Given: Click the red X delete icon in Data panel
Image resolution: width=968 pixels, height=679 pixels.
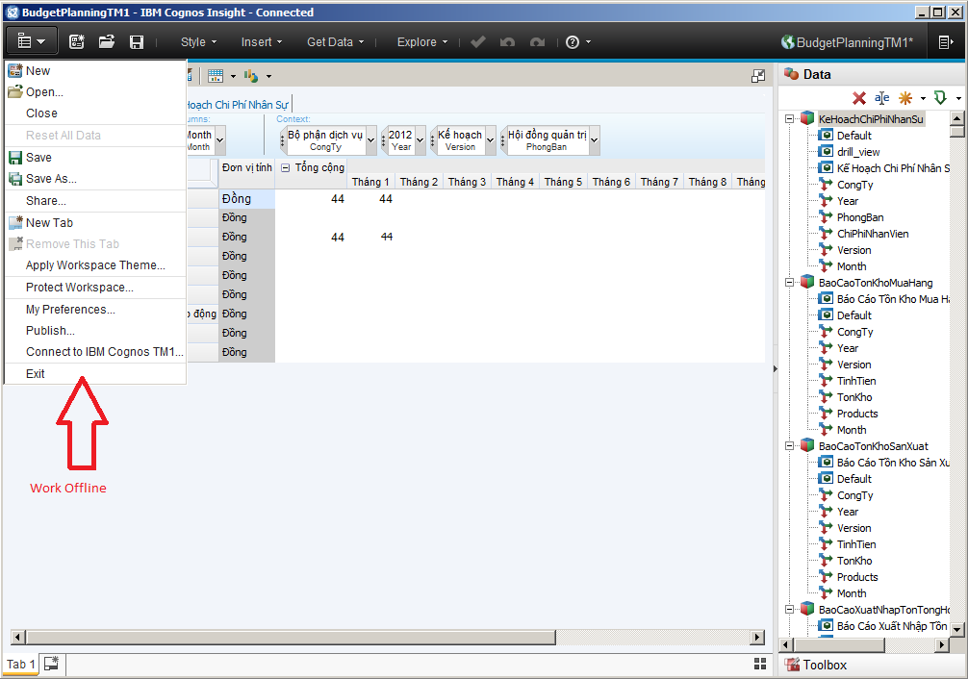Looking at the screenshot, I should [x=858, y=97].
